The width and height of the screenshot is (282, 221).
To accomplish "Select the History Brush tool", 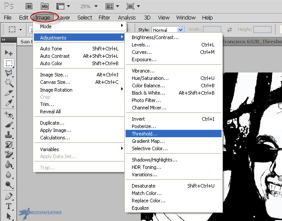I will tap(9, 145).
